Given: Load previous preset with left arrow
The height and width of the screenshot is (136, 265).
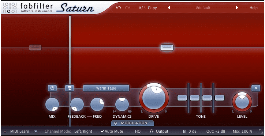Looking at the screenshot, I should pos(169,8).
